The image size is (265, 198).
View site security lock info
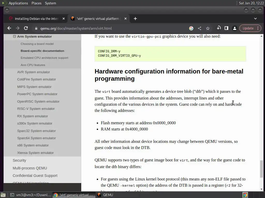pos(36,28)
